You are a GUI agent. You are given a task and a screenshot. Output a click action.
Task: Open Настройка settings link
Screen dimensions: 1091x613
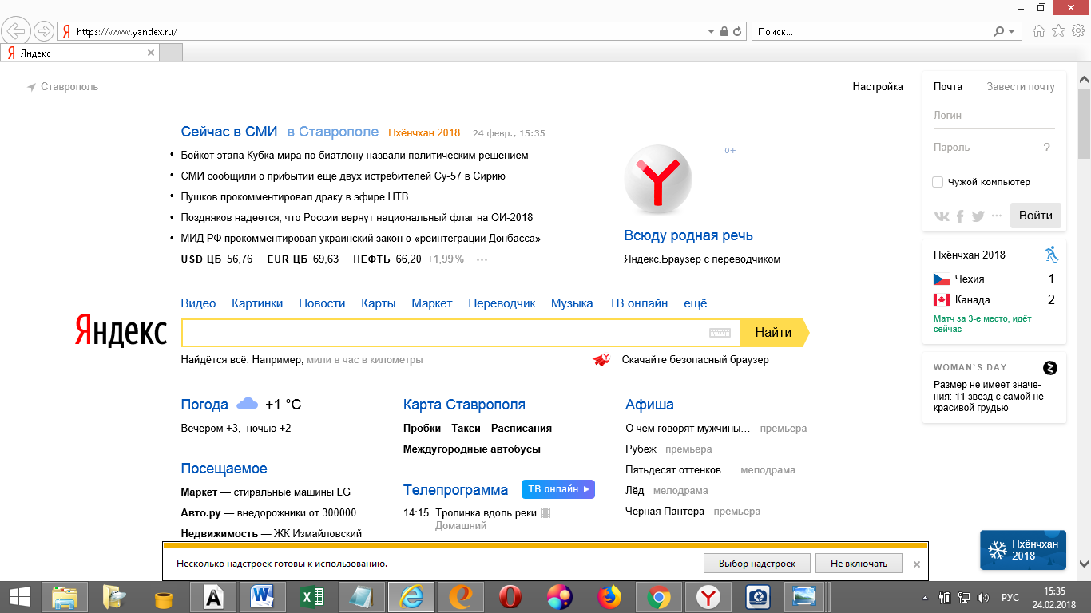(878, 86)
